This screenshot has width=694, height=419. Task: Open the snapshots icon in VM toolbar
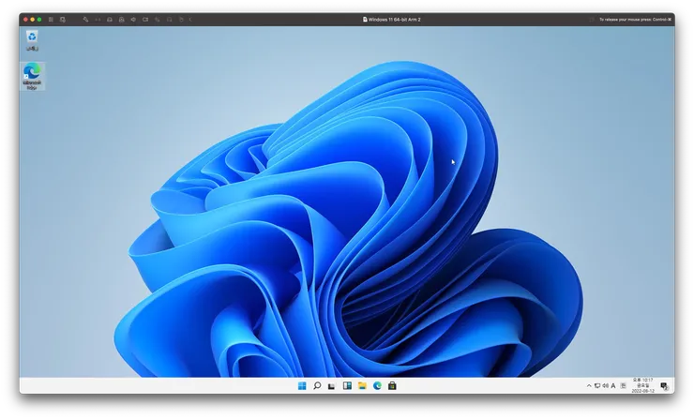pyautogui.click(x=63, y=20)
